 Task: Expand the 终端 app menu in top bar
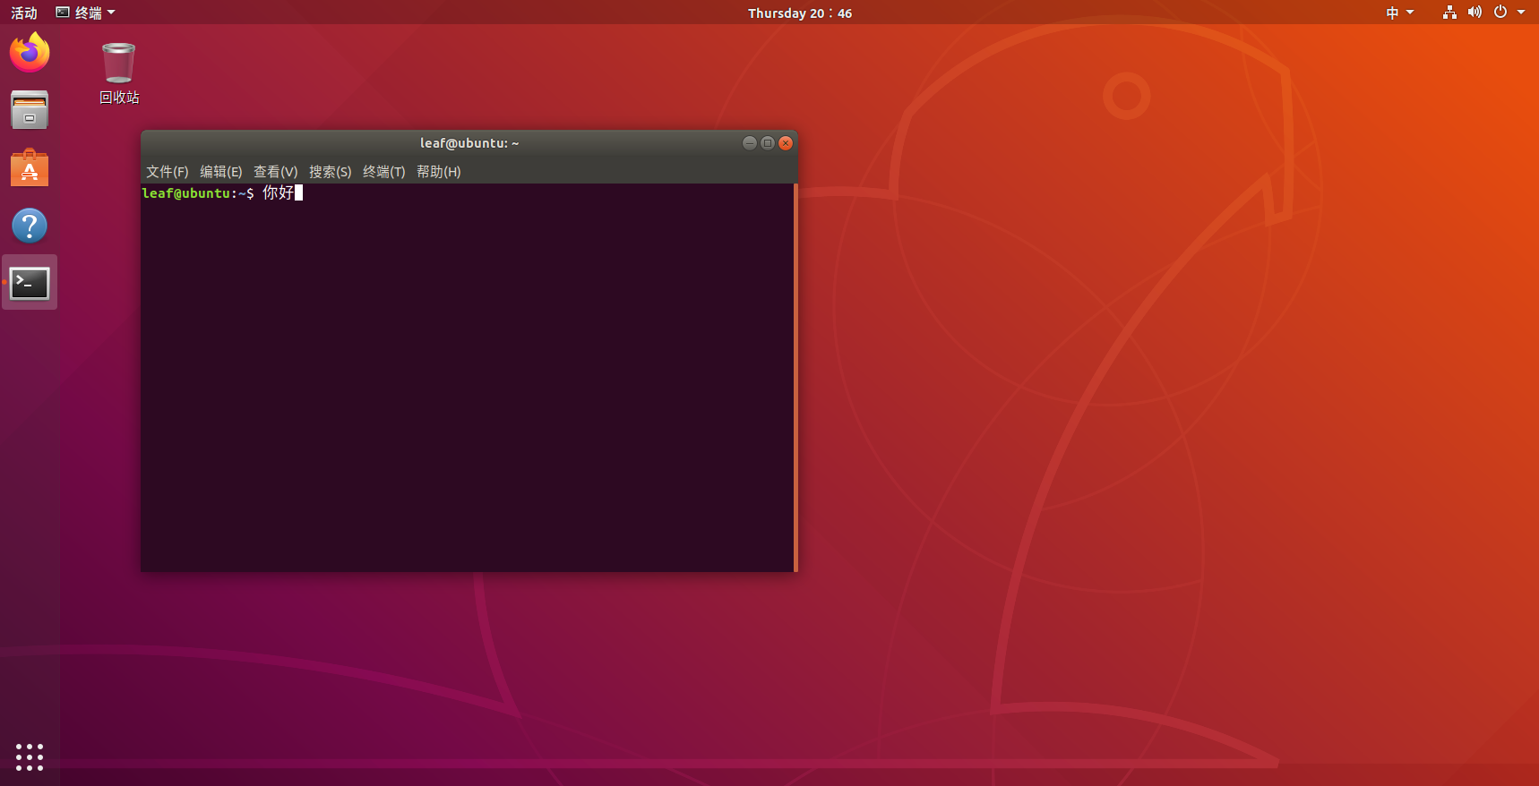click(86, 13)
